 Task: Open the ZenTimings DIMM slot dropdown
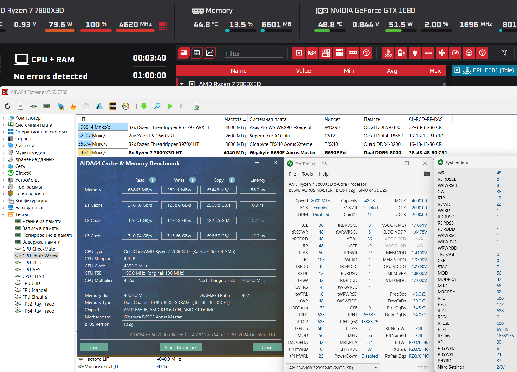tap(333, 368)
